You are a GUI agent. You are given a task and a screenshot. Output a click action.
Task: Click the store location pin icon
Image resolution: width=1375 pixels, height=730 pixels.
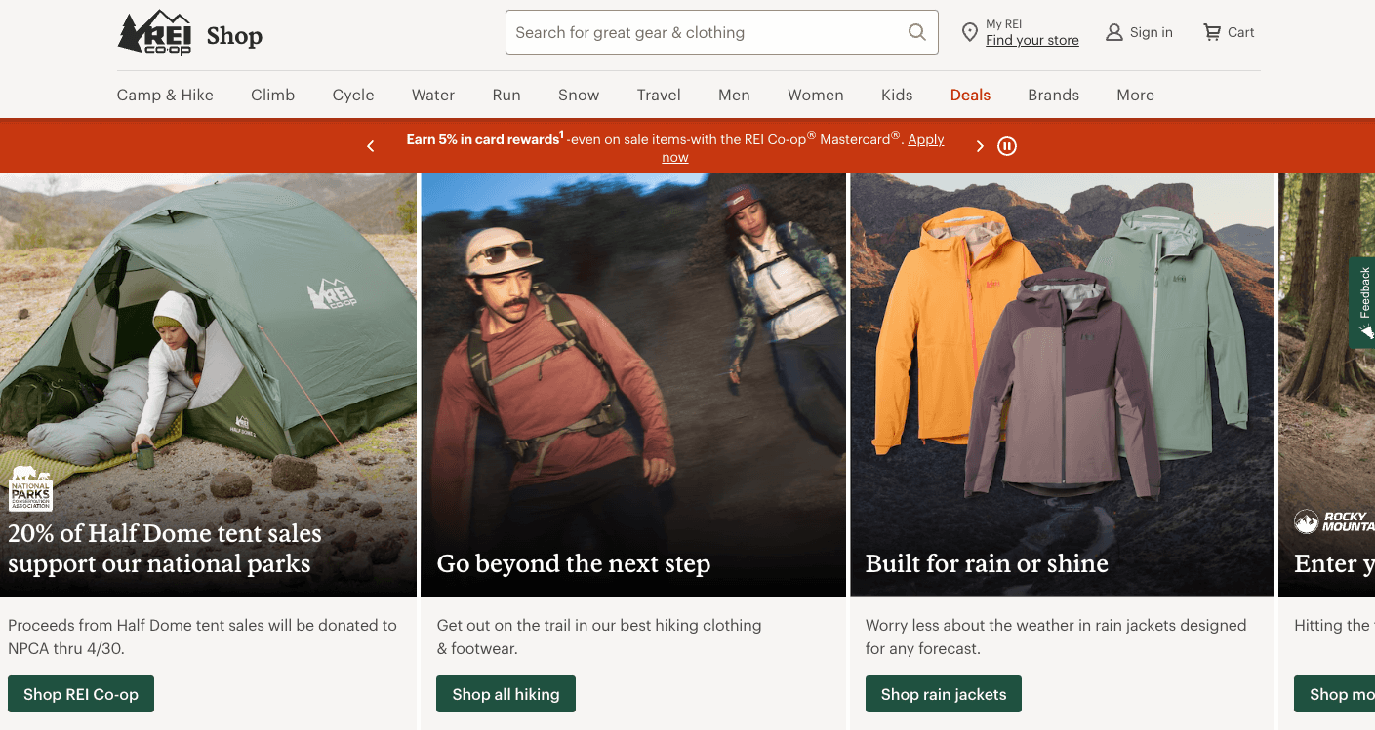tap(969, 32)
